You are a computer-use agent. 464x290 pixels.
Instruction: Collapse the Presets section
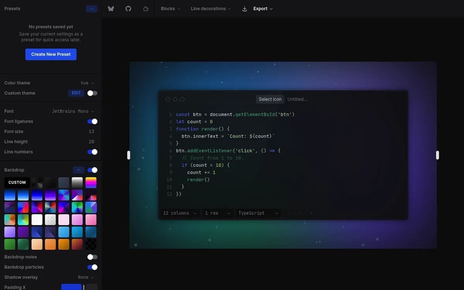(x=92, y=9)
